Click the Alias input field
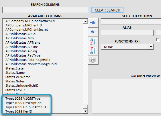The image size is (161, 116). tap(127, 33)
